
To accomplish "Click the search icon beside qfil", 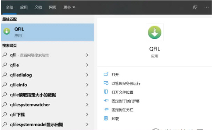I will [x=5, y=55].
